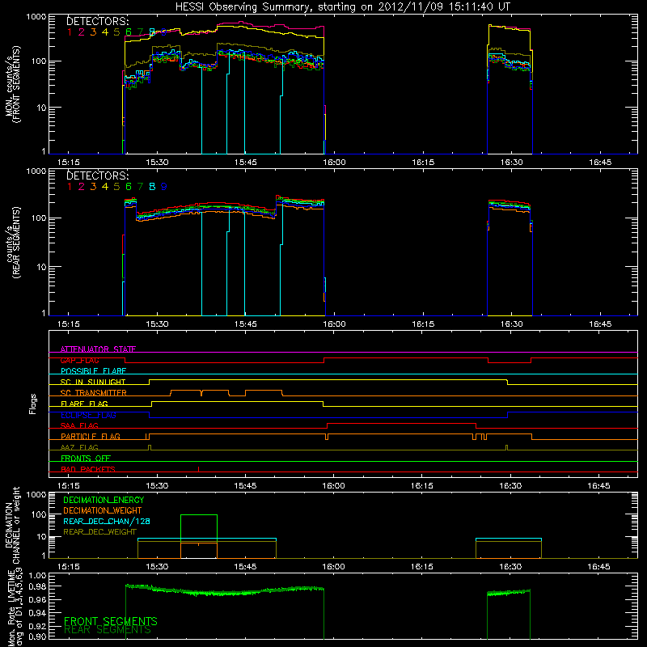Click the 0.98 y-axis tick in livetime panel

[38, 586]
